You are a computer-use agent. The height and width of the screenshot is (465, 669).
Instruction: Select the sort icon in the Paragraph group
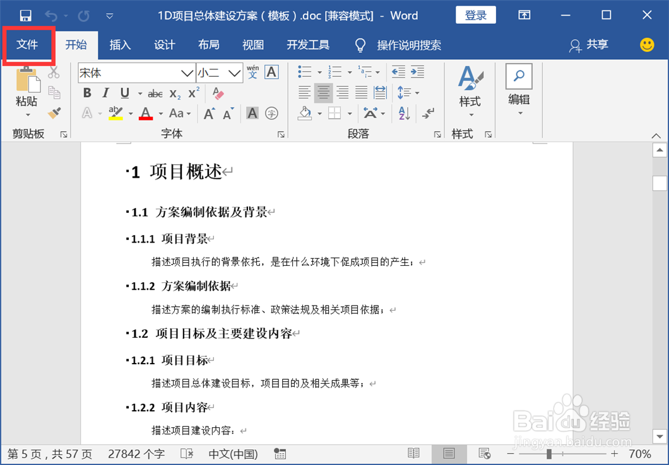click(x=403, y=113)
